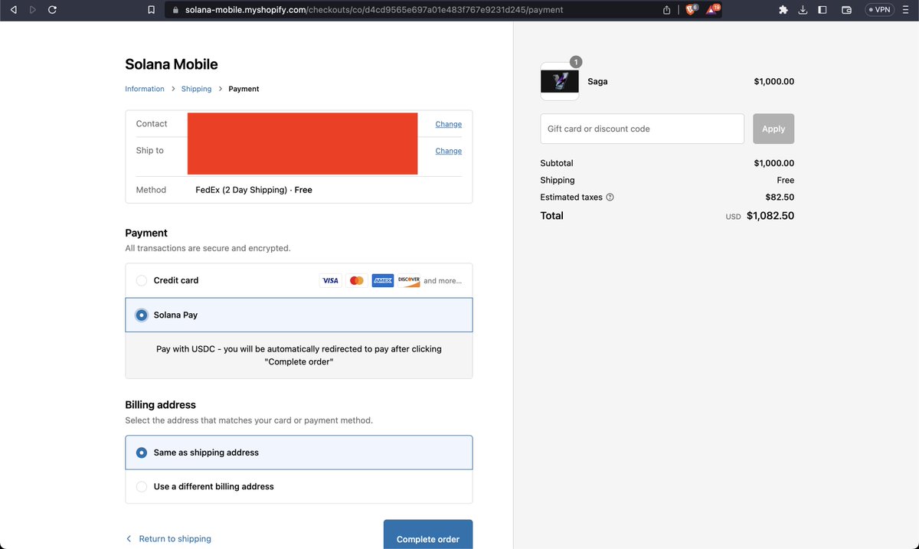Click the browser address bar URL
The image size is (919, 549).
pos(374,10)
